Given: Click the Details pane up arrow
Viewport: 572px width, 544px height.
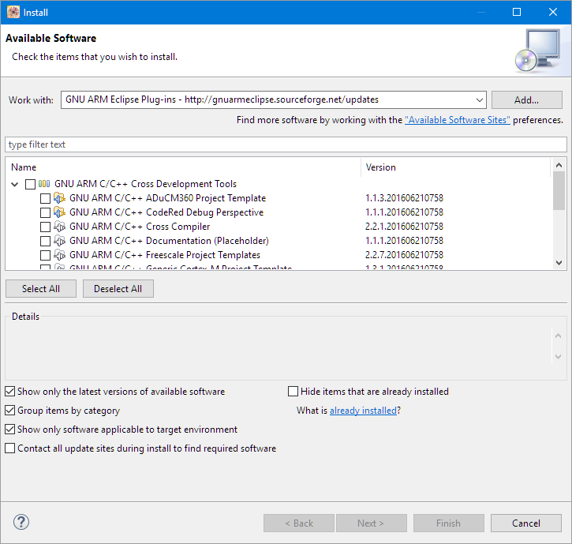Looking at the screenshot, I should point(558,336).
